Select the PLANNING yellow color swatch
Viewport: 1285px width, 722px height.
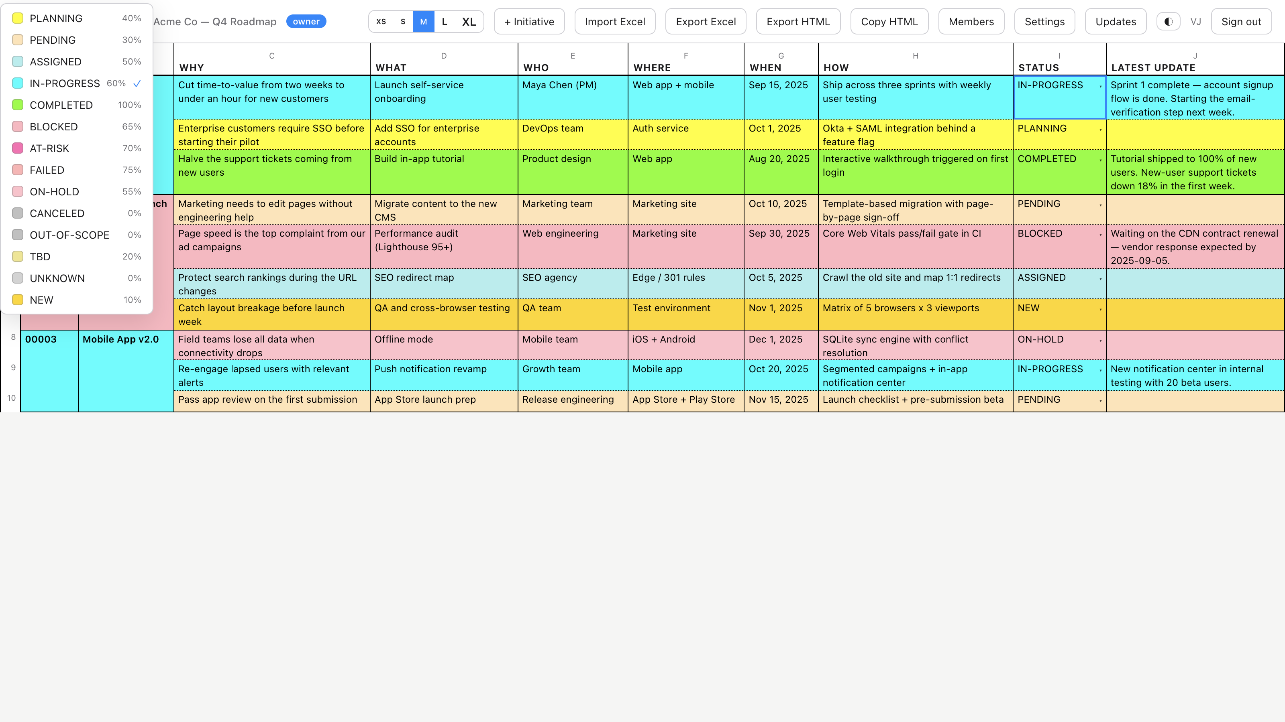click(17, 18)
